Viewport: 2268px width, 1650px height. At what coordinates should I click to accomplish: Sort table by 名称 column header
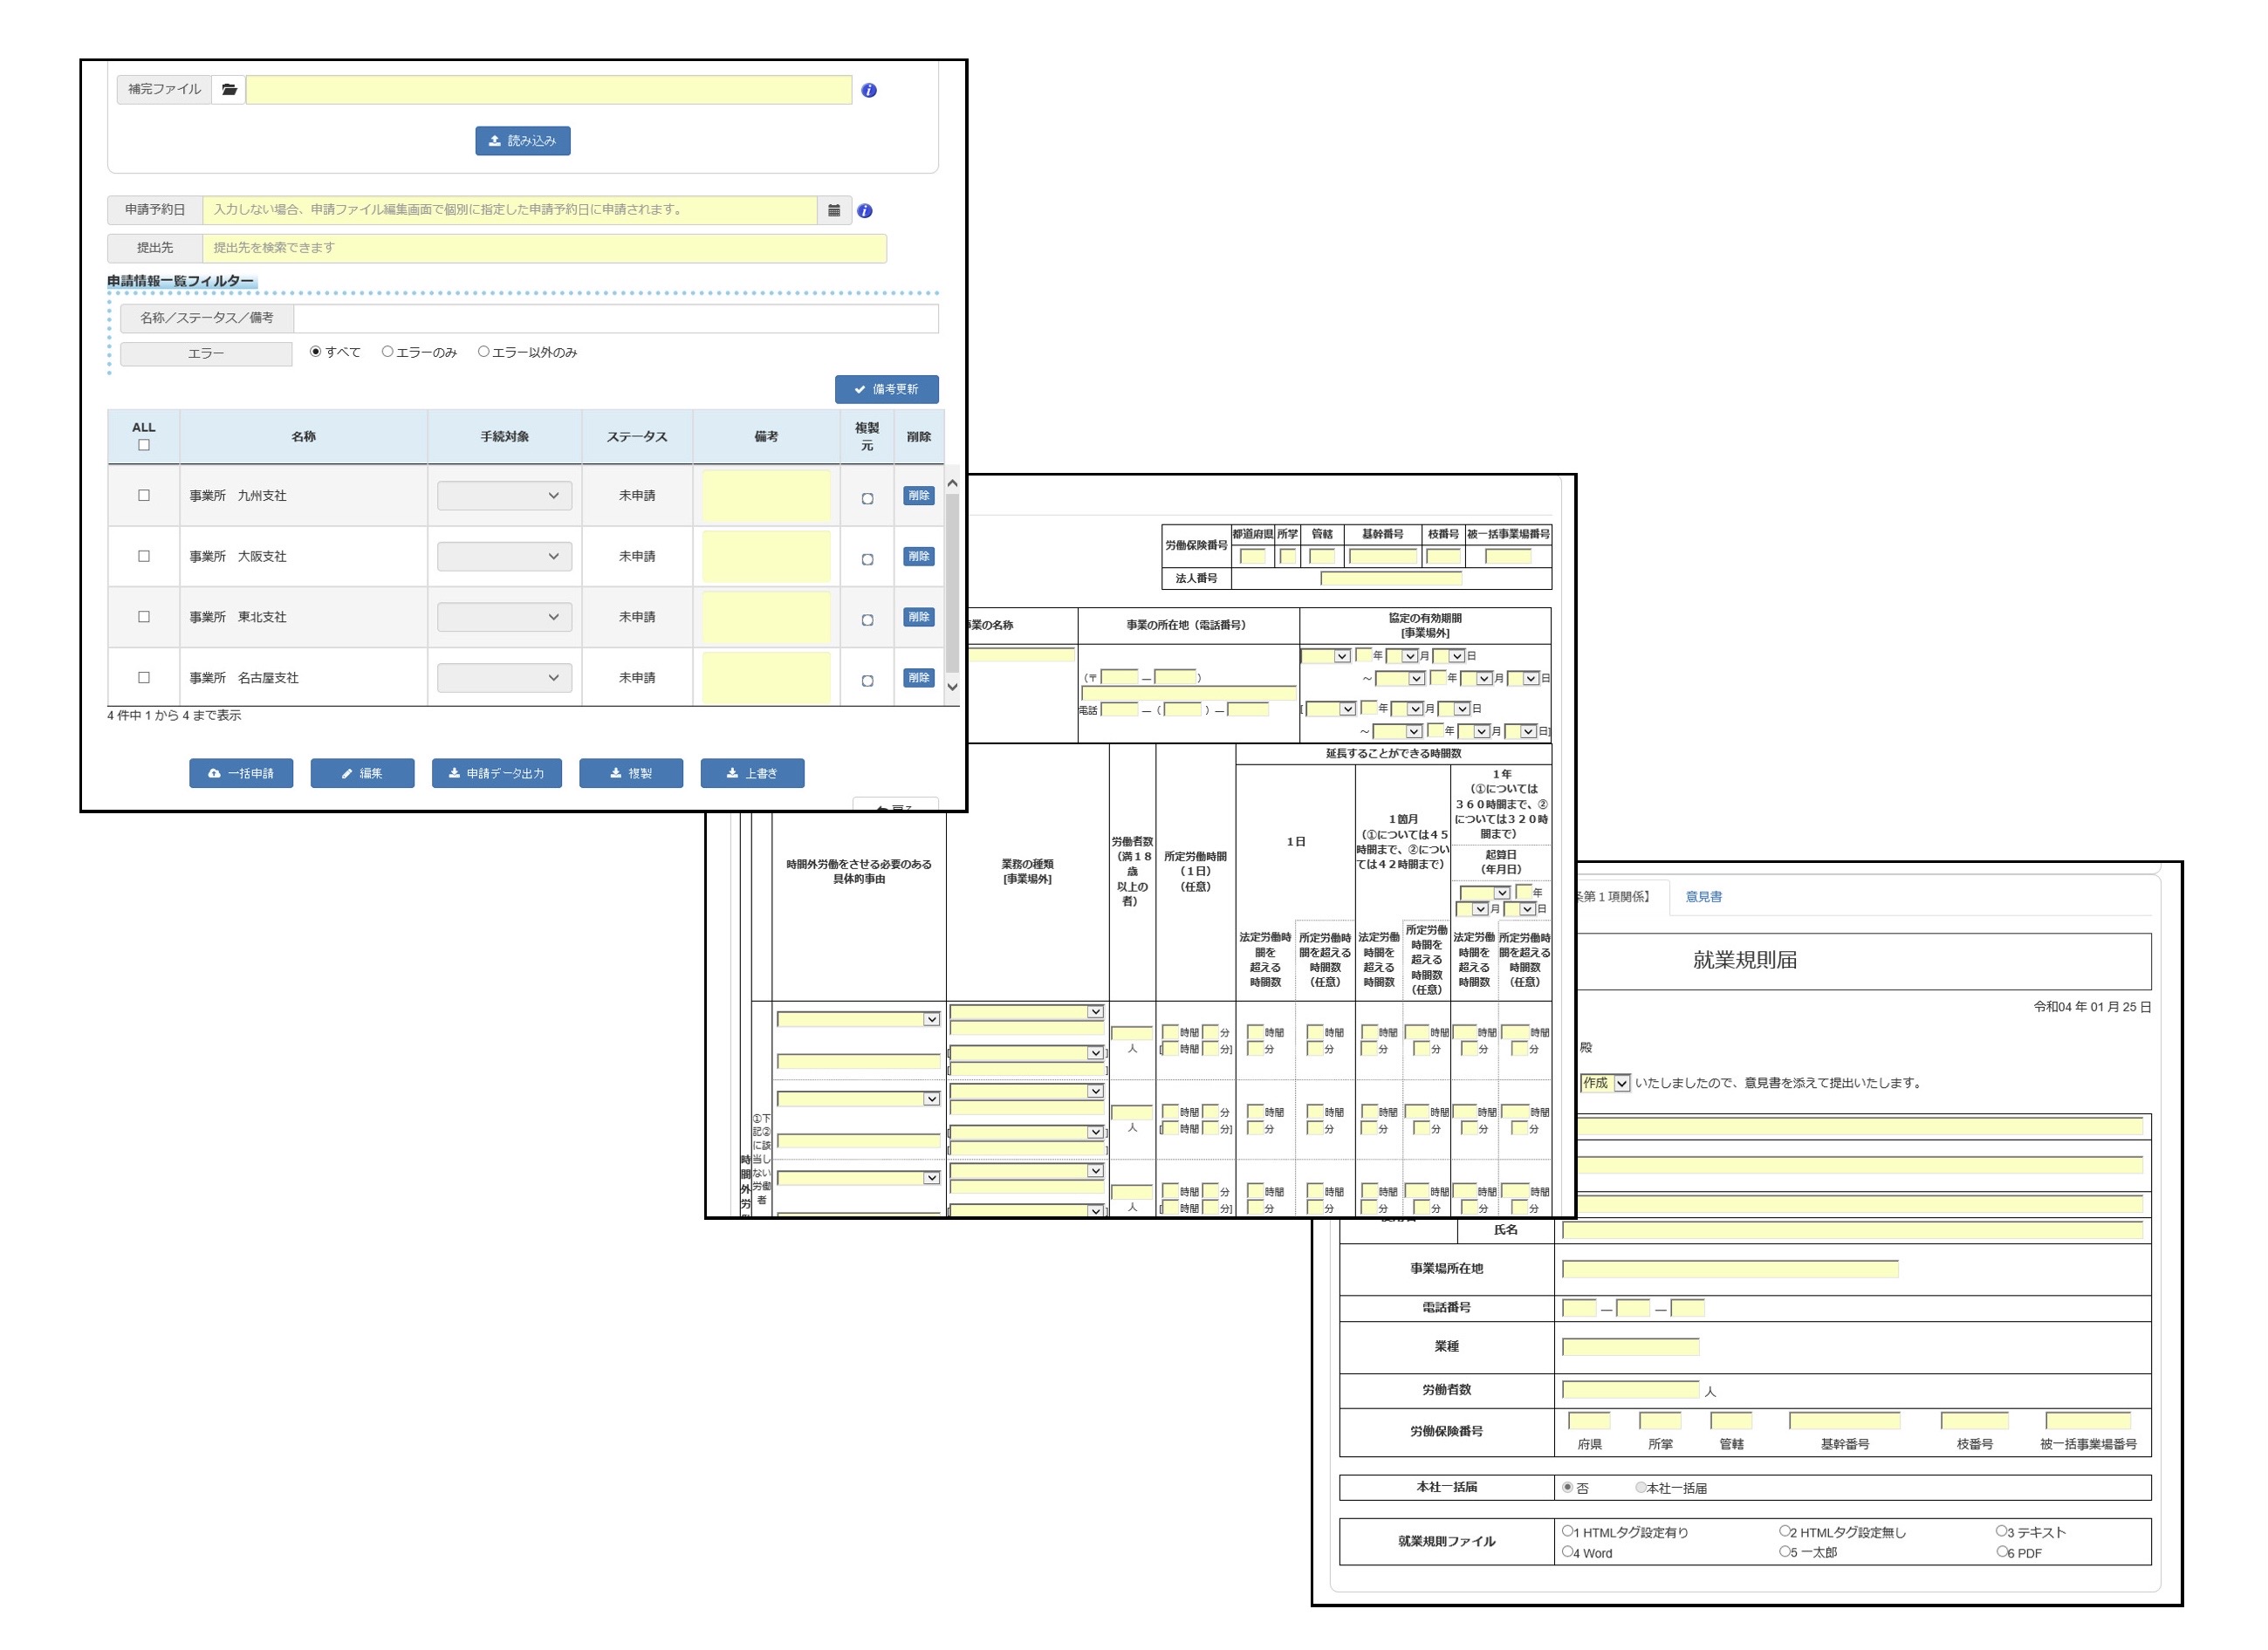(303, 437)
